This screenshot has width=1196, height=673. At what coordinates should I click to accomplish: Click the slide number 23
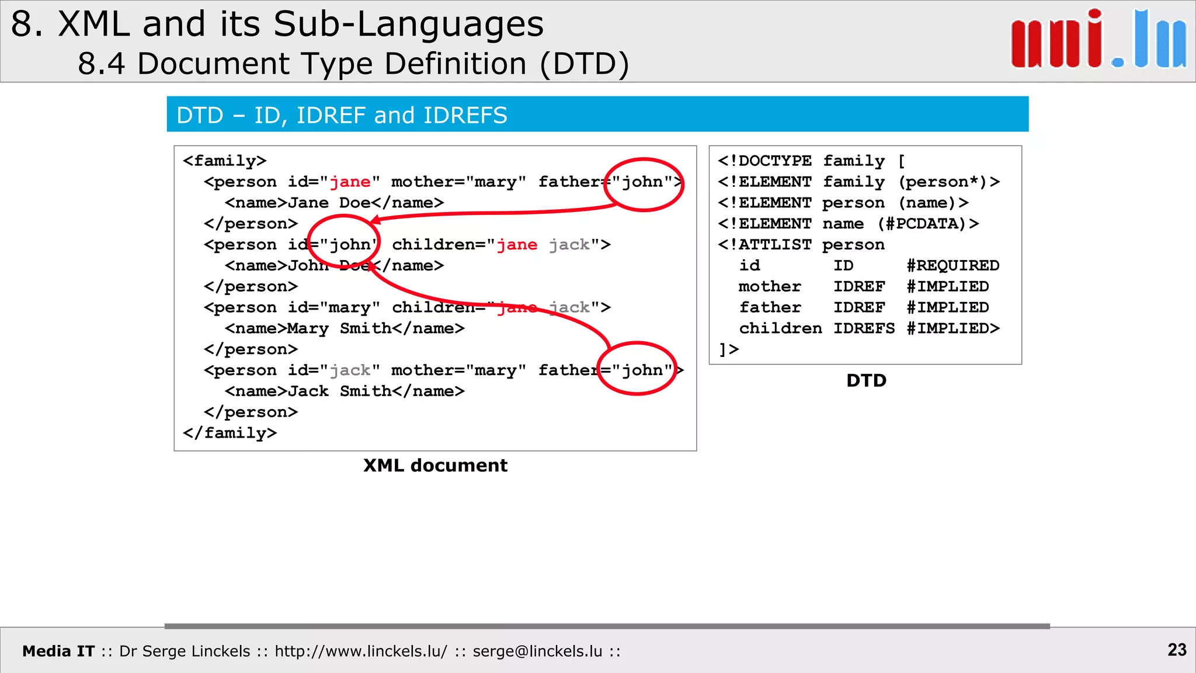[x=1177, y=650]
